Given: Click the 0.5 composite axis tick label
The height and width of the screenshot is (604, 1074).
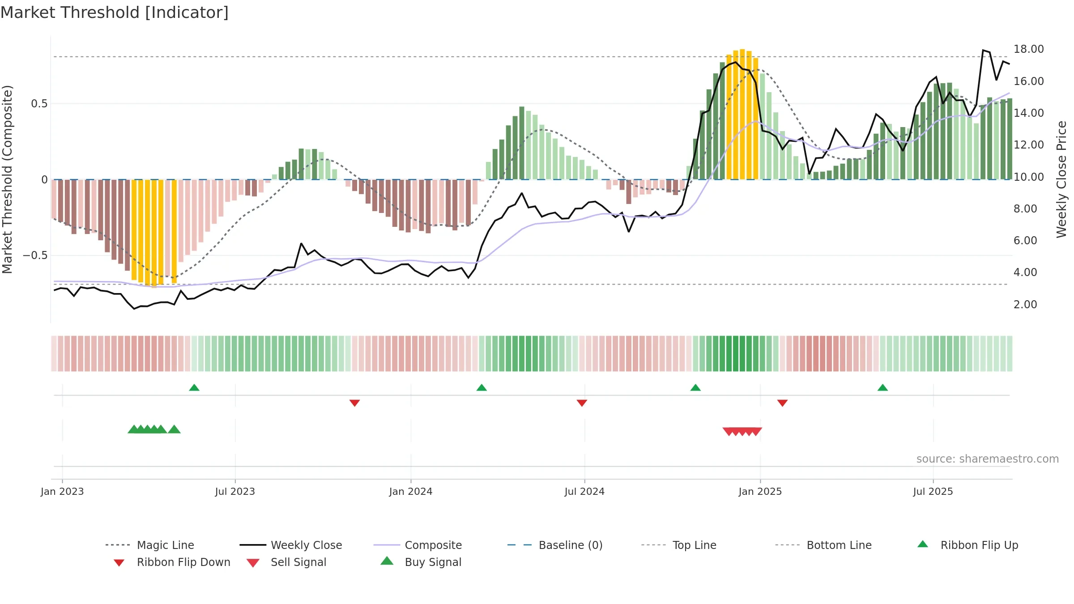Looking at the screenshot, I should click(39, 104).
